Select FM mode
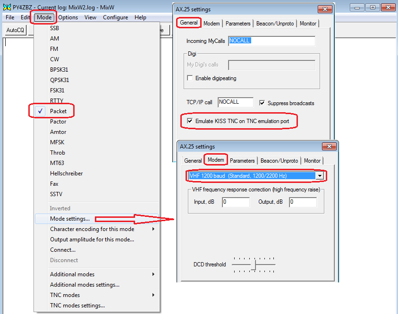 pos(97,49)
